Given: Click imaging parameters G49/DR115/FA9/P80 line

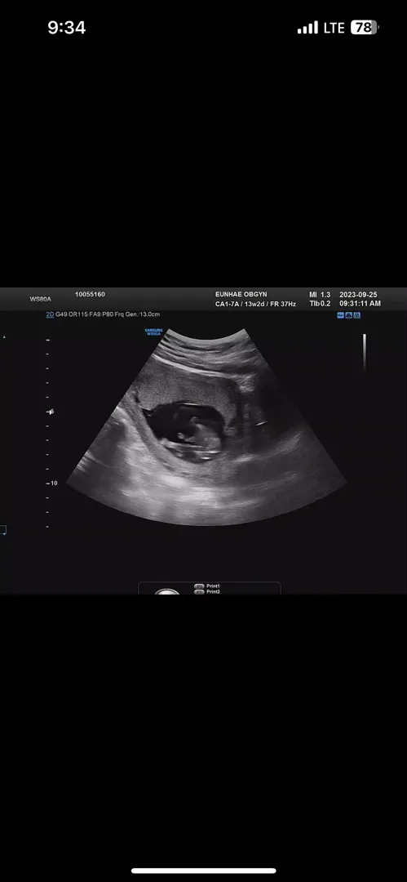Looking at the screenshot, I should pos(108,314).
